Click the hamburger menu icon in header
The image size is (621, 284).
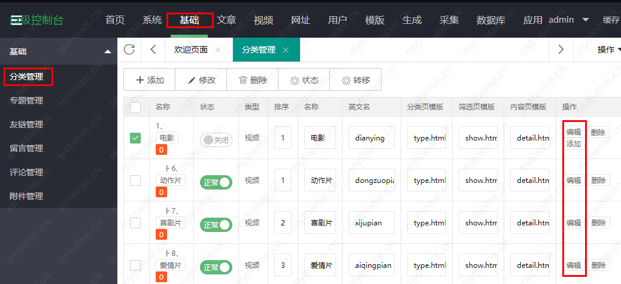tap(17, 20)
